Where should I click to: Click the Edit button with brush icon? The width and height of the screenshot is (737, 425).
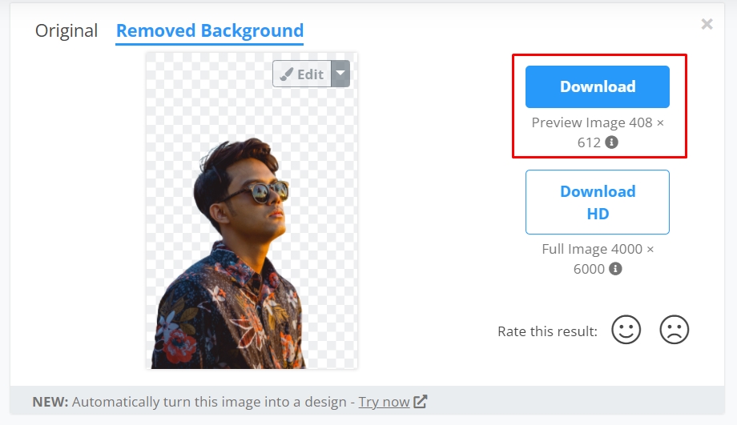click(x=302, y=74)
